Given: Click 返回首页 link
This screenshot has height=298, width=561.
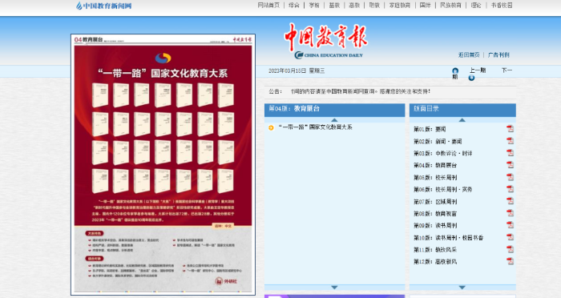Looking at the screenshot, I should click(x=469, y=54).
